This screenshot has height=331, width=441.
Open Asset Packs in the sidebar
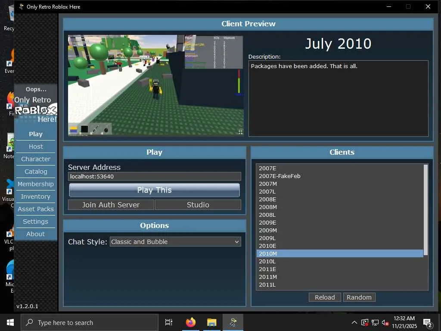coord(36,209)
